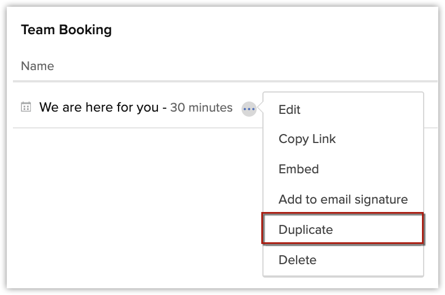This screenshot has height=295, width=445.
Task: Click the "30 minutes" duration text
Action: click(x=201, y=108)
